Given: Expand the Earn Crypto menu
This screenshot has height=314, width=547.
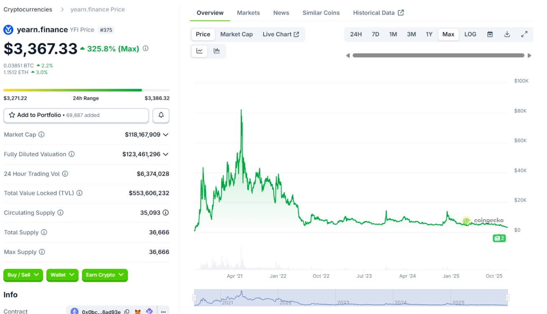Looking at the screenshot, I should (x=104, y=275).
